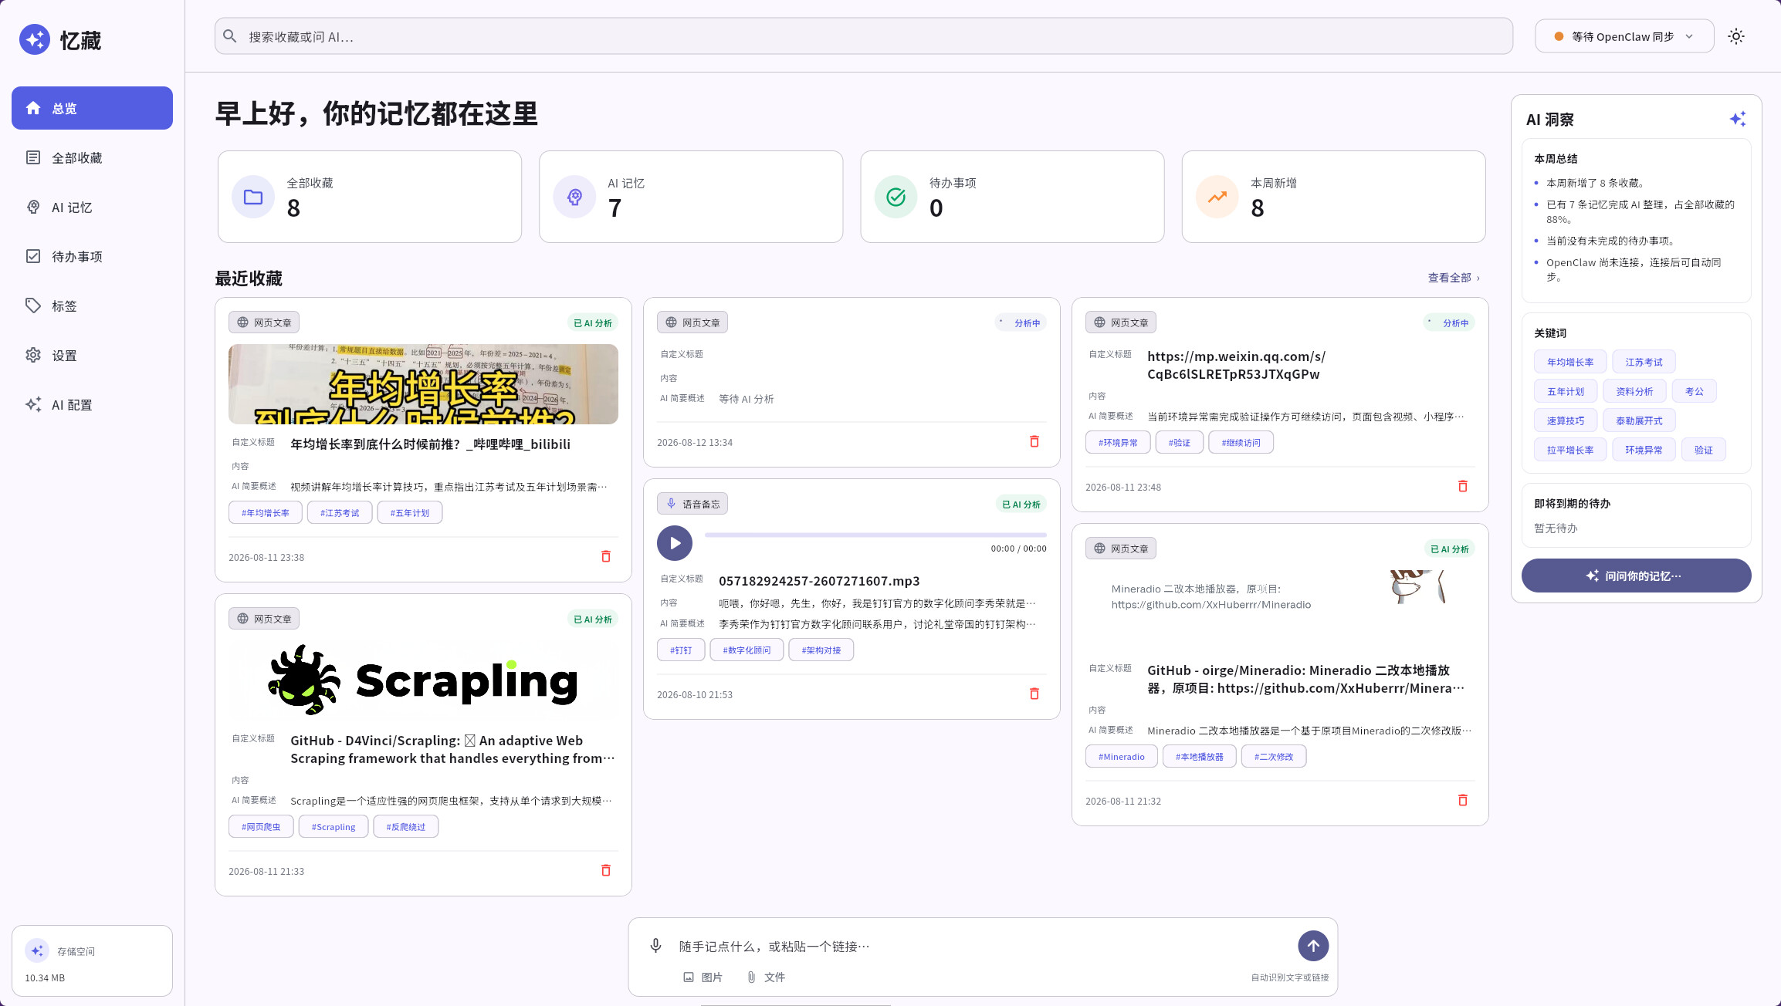This screenshot has width=1781, height=1006.
Task: Open the Scrapling logo thumbnail
Action: coord(423,680)
